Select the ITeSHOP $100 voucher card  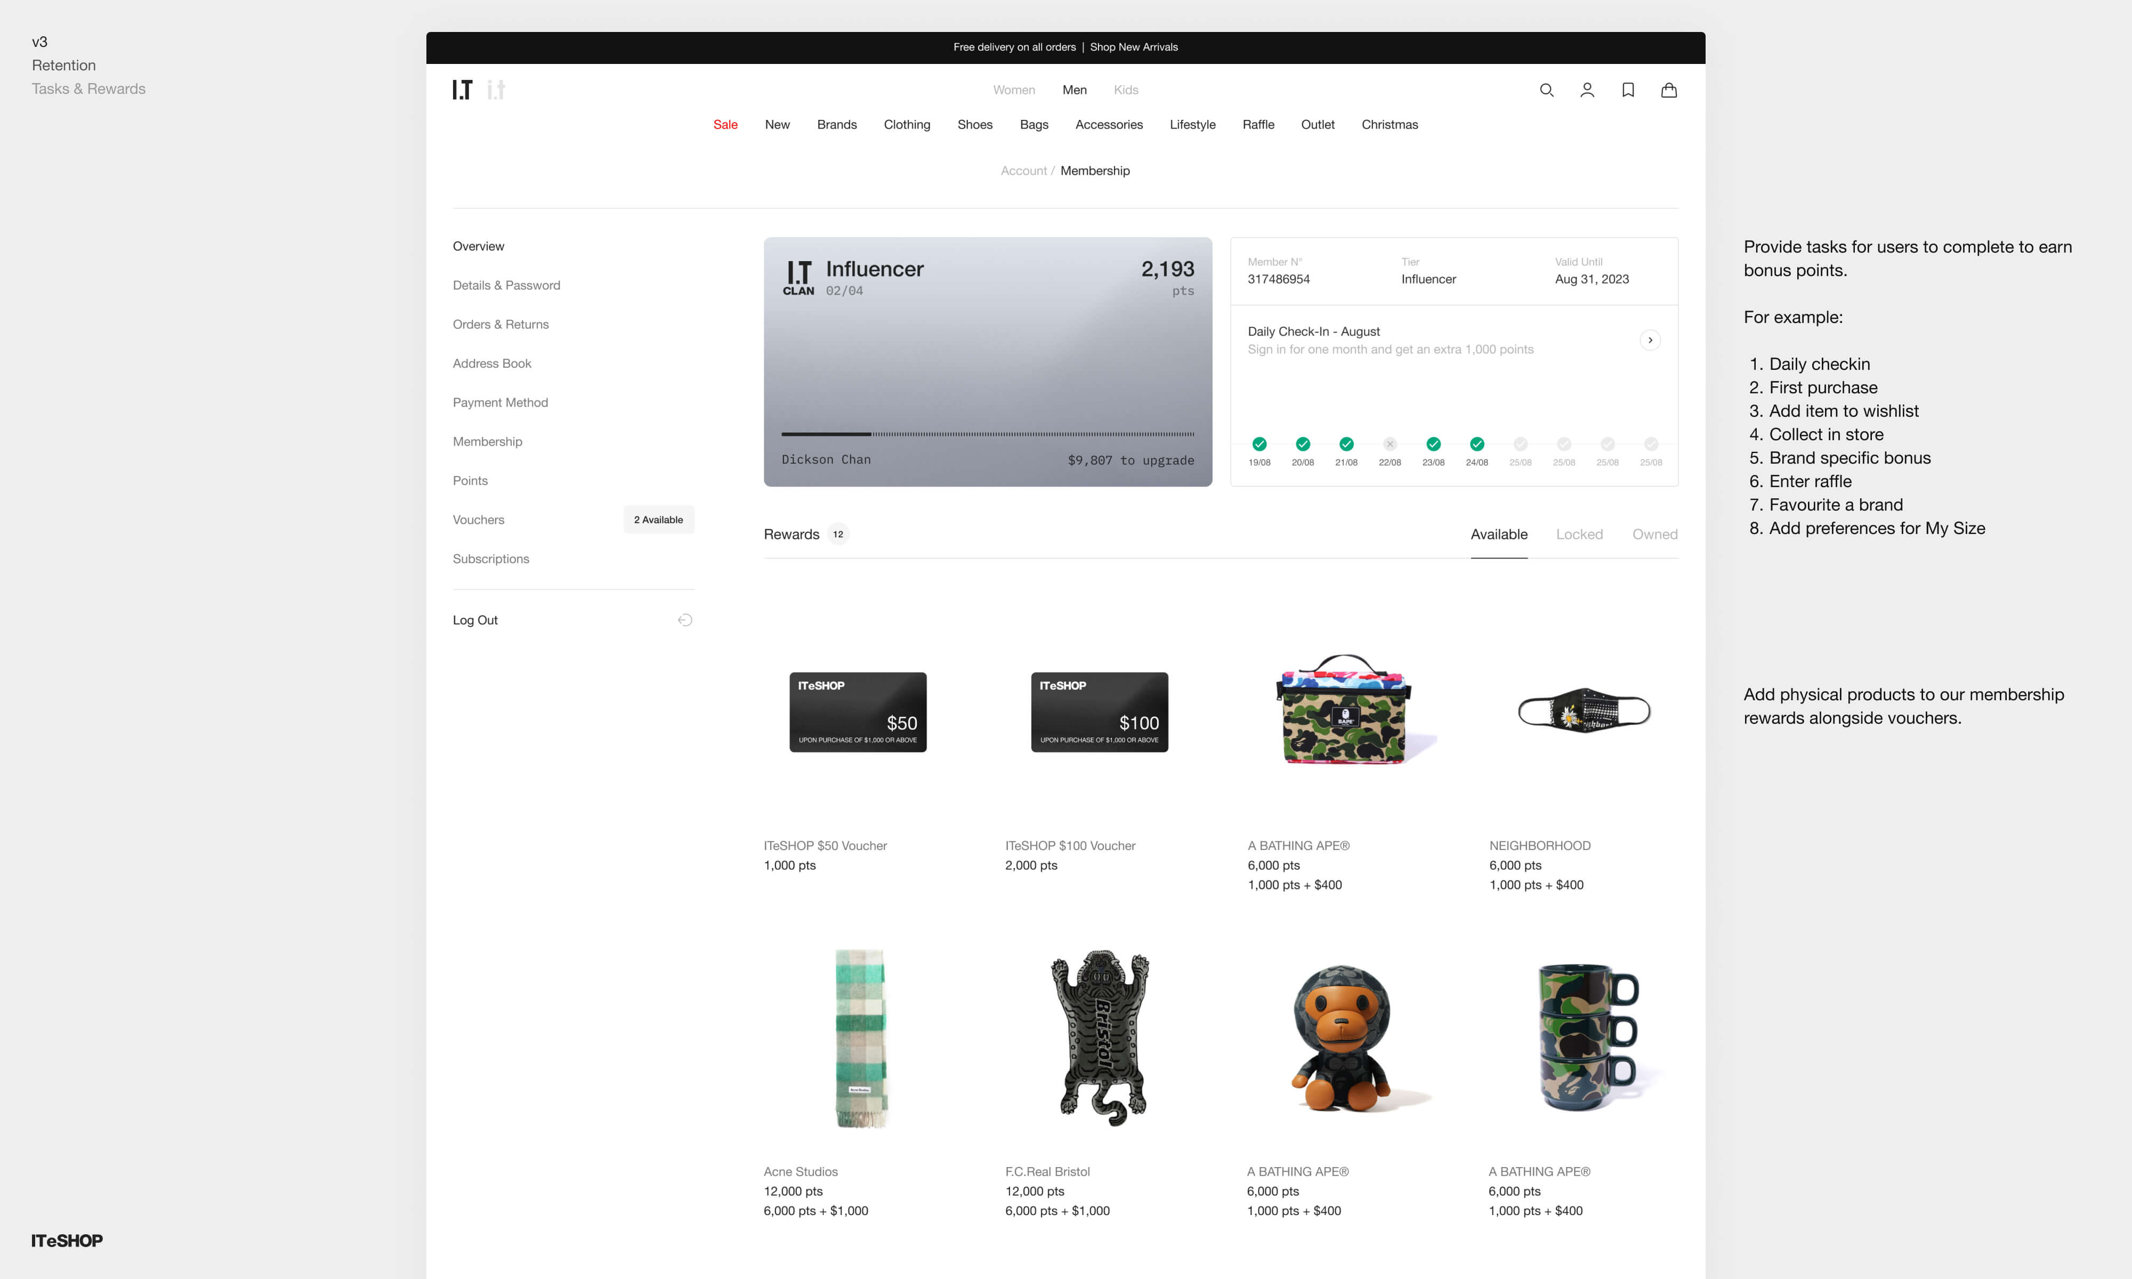pos(1099,712)
